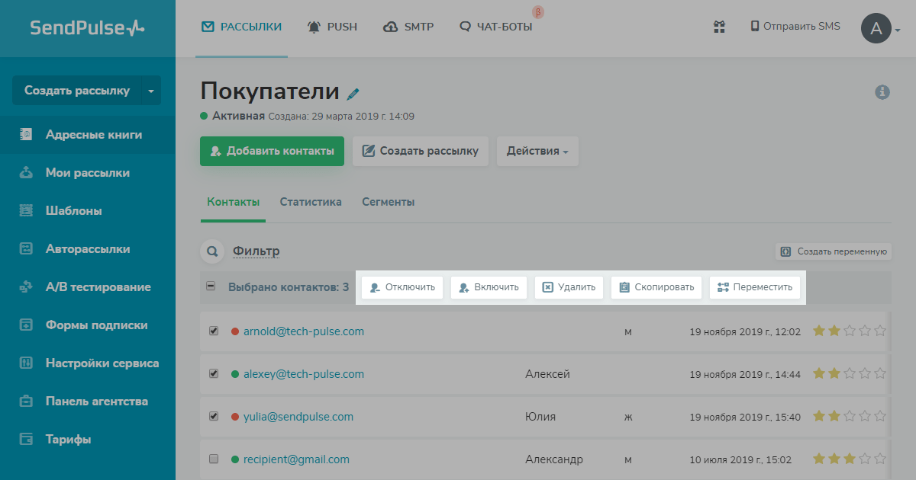Open the SMTP menu item
916x480 pixels.
tap(408, 27)
